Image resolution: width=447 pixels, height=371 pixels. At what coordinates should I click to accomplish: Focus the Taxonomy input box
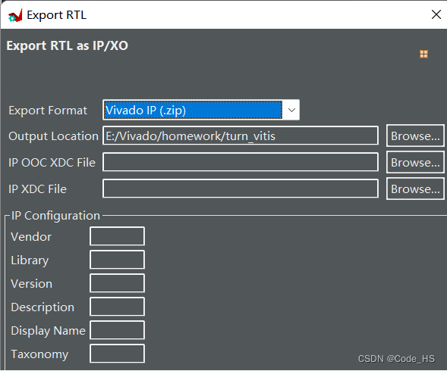click(x=117, y=354)
